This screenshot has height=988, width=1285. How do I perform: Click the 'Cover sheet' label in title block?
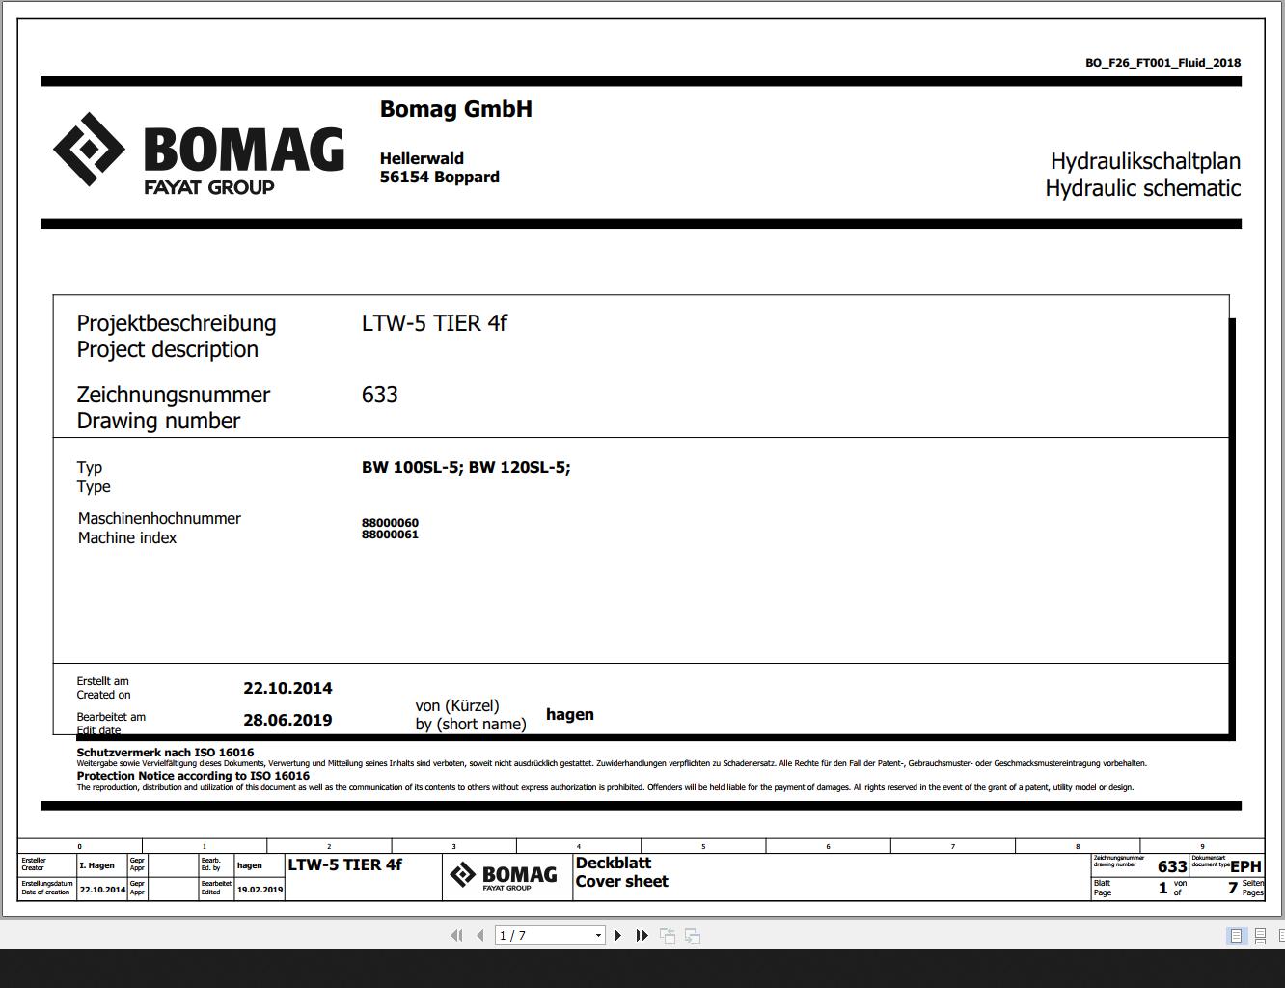point(622,881)
